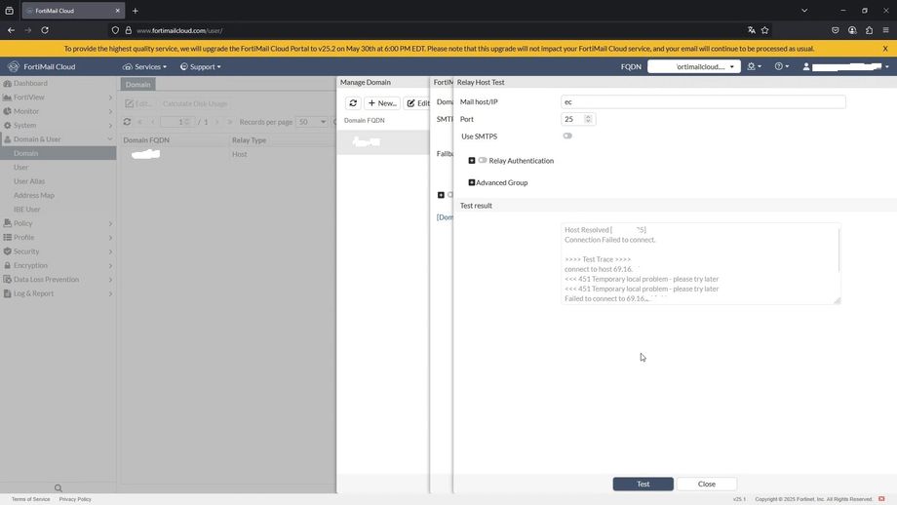Dismiss the yellow upgrade notice banner
This screenshot has height=505, width=897.
coord(885,49)
